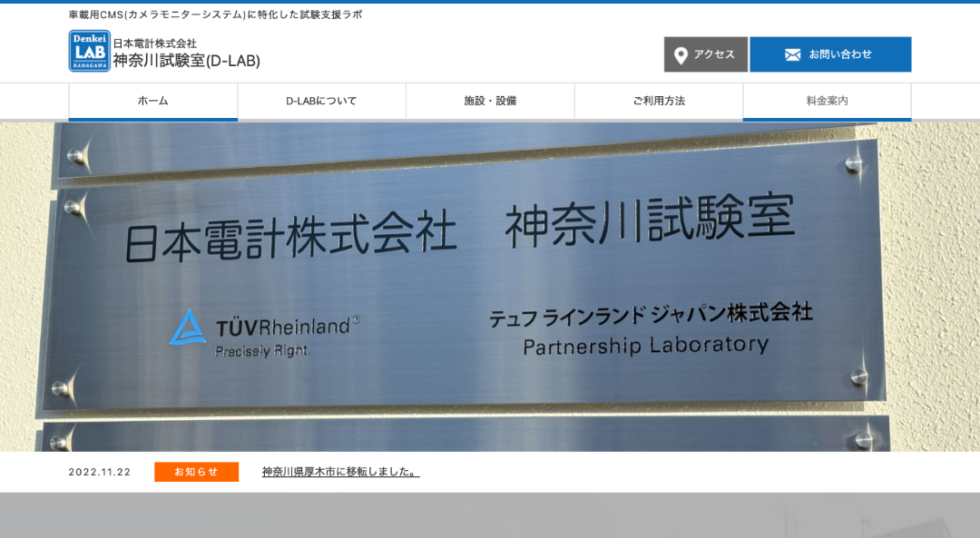Click the envelope icon on お問い合わせ

(x=792, y=55)
